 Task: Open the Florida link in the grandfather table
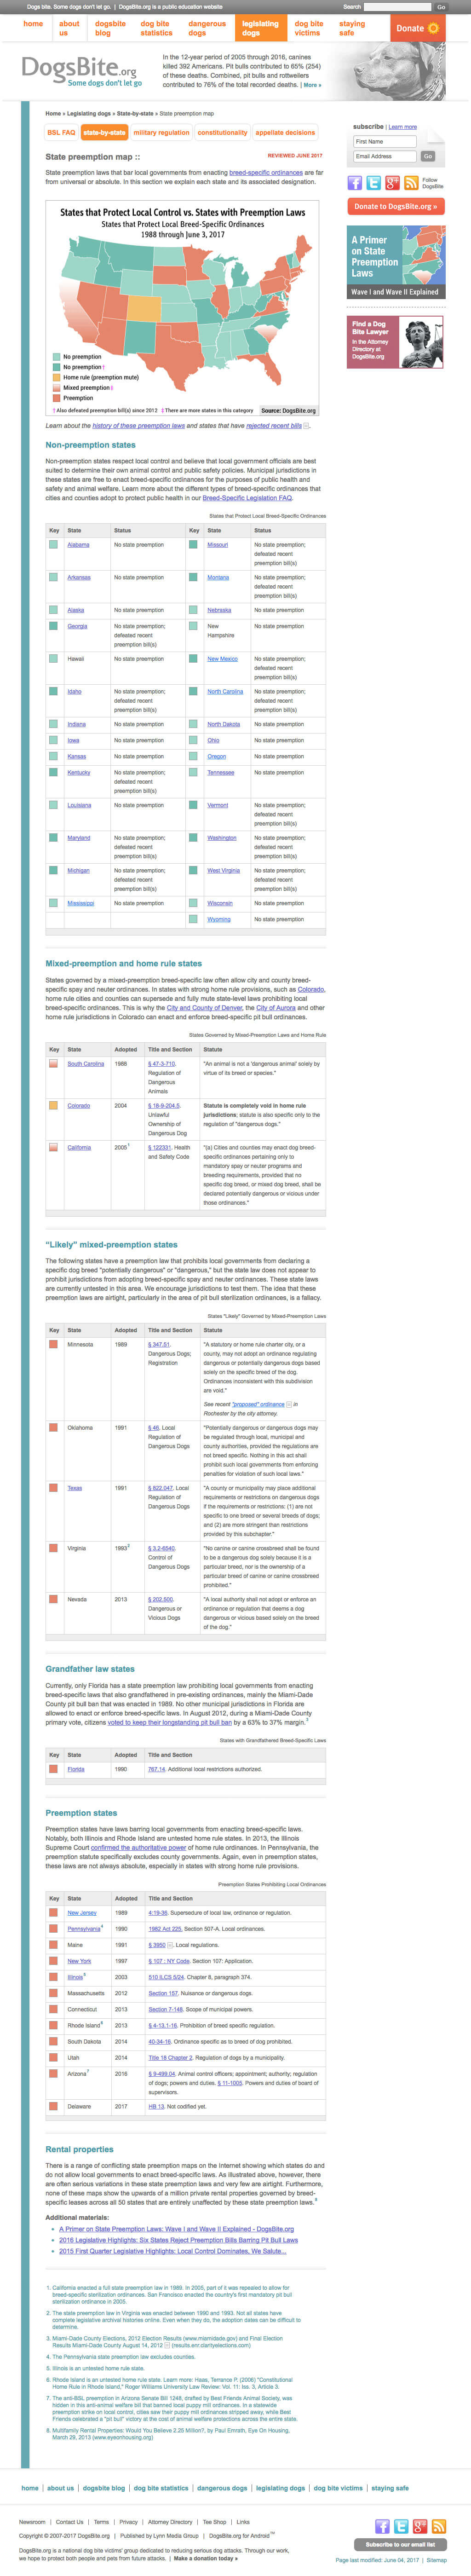coord(76,1769)
